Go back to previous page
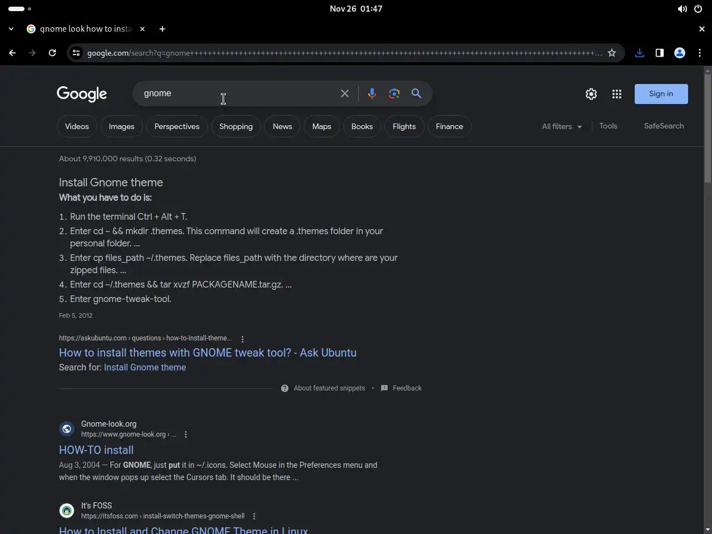 click(x=12, y=53)
